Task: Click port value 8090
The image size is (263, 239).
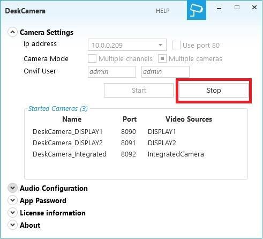Action: click(x=129, y=132)
